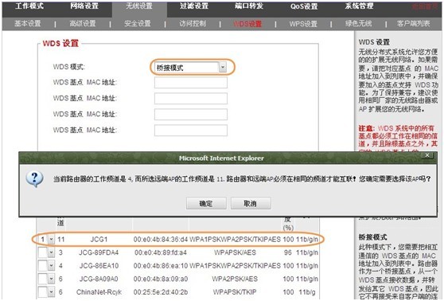
Task: Open the 客户端列表 sub-menu
Action: tap(414, 24)
